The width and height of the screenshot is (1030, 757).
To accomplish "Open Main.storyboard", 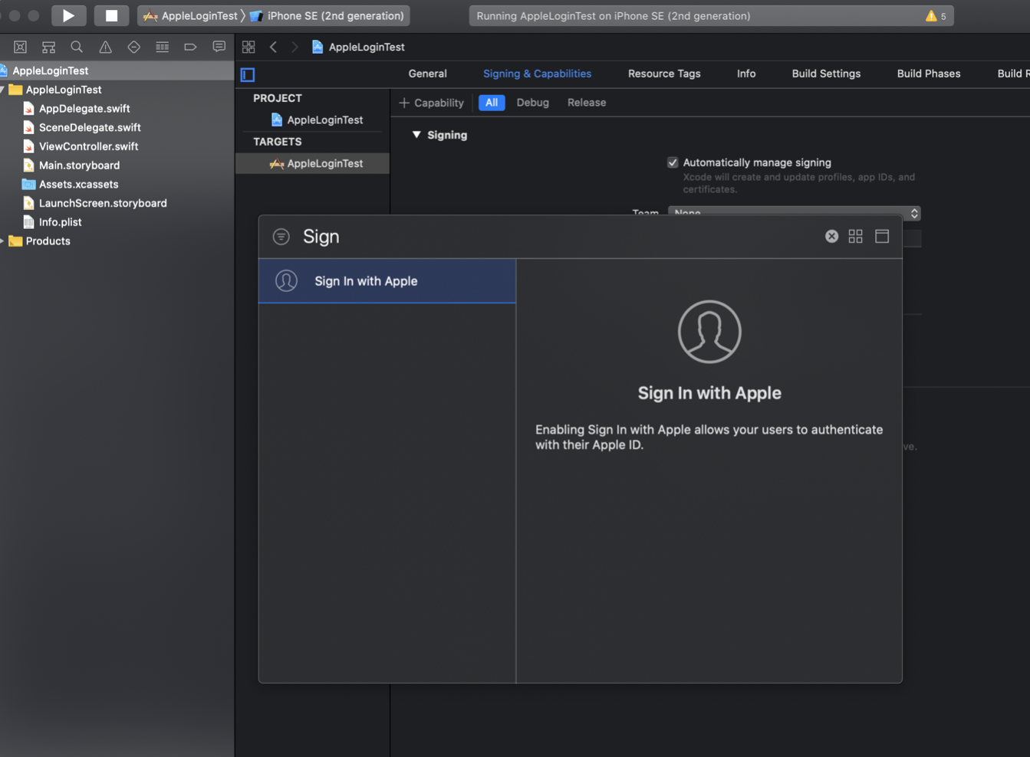I will [x=79, y=165].
